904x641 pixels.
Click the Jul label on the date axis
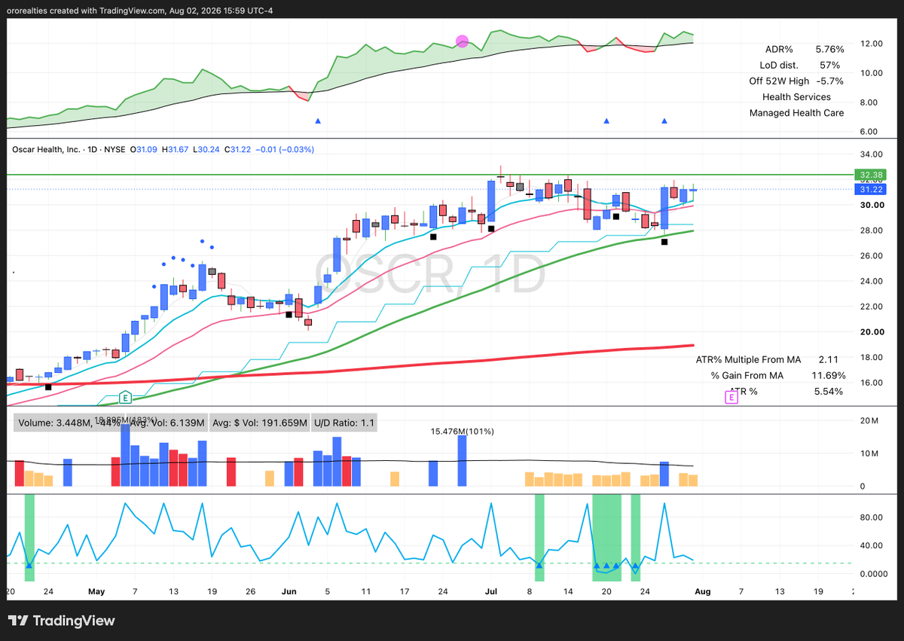click(x=490, y=591)
